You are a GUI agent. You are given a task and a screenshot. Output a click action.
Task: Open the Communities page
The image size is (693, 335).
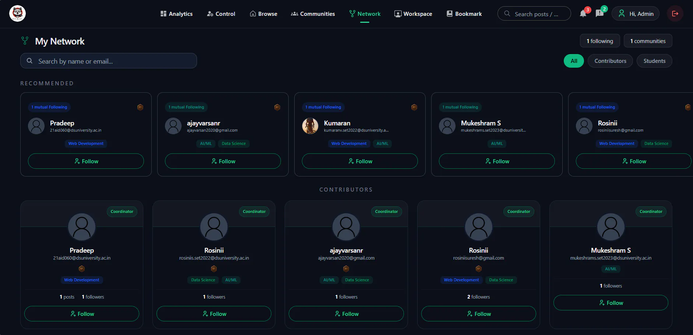[x=313, y=14]
